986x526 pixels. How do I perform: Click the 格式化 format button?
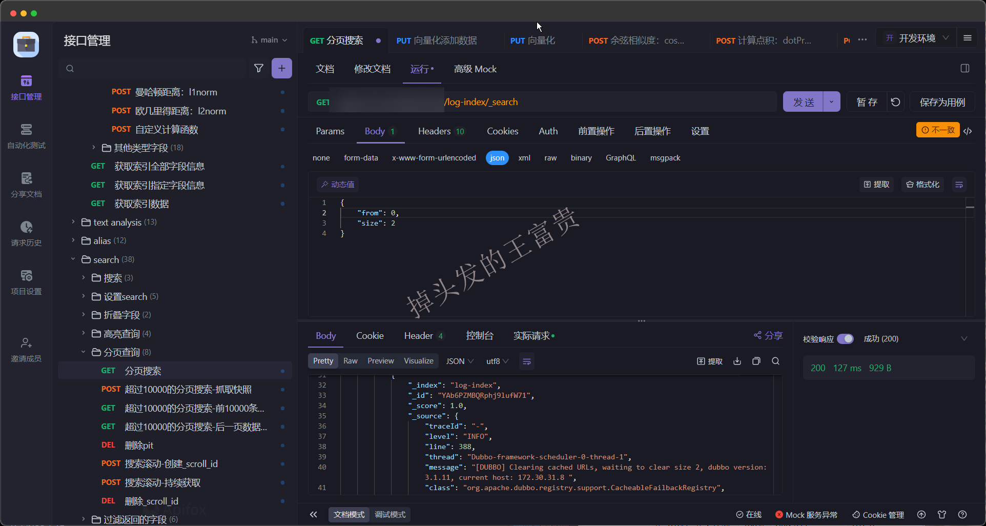click(923, 185)
